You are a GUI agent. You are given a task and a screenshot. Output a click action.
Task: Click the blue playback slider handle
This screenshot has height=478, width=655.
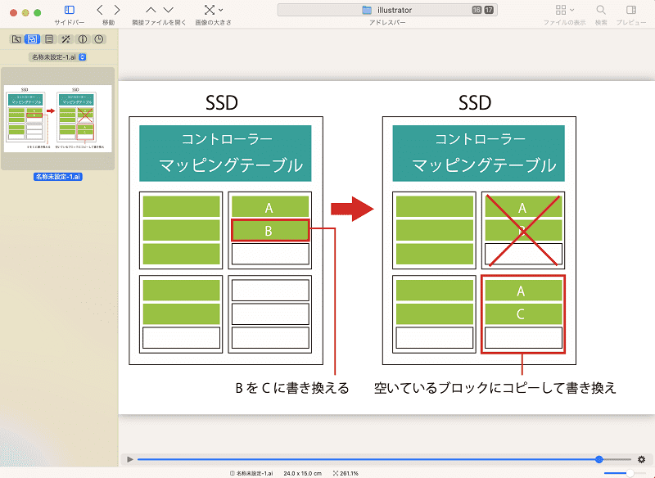click(599, 459)
